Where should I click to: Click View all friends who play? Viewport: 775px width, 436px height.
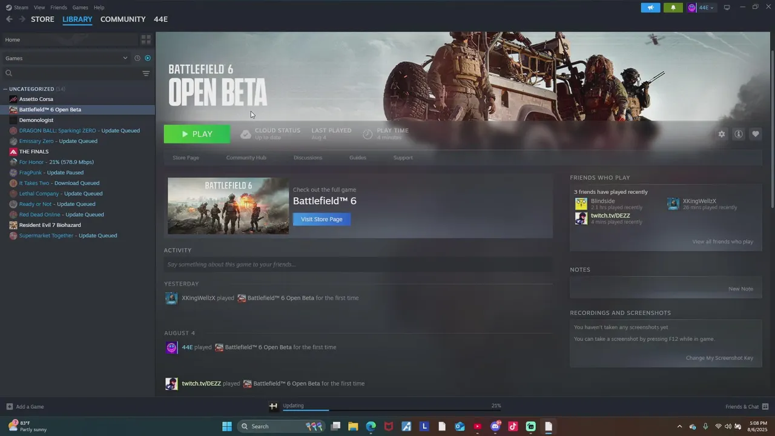point(723,242)
